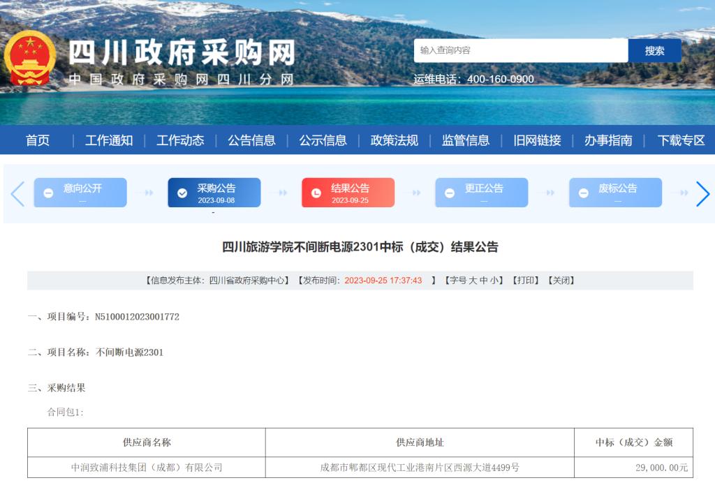
Task: Open the 旧网链接 menu item
Action: pos(537,140)
